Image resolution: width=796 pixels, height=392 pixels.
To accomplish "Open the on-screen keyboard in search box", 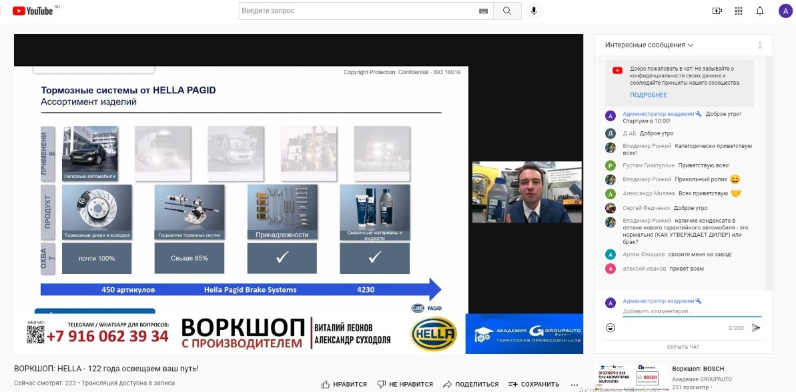I will 483,11.
